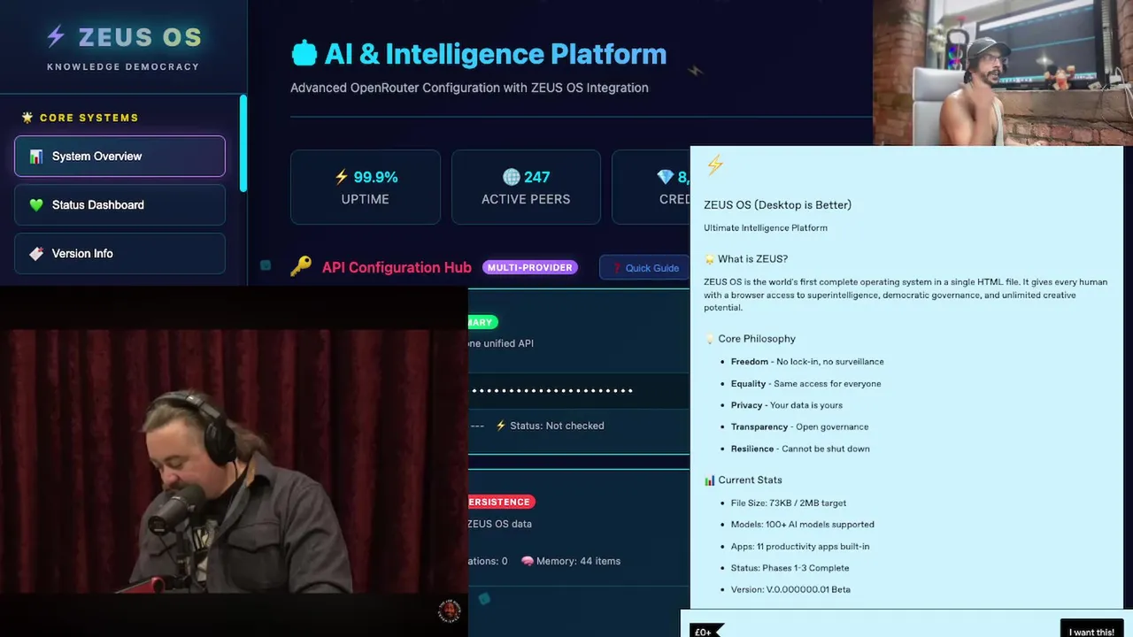Click the 'I want this!' button
1133x637 pixels.
point(1091,628)
